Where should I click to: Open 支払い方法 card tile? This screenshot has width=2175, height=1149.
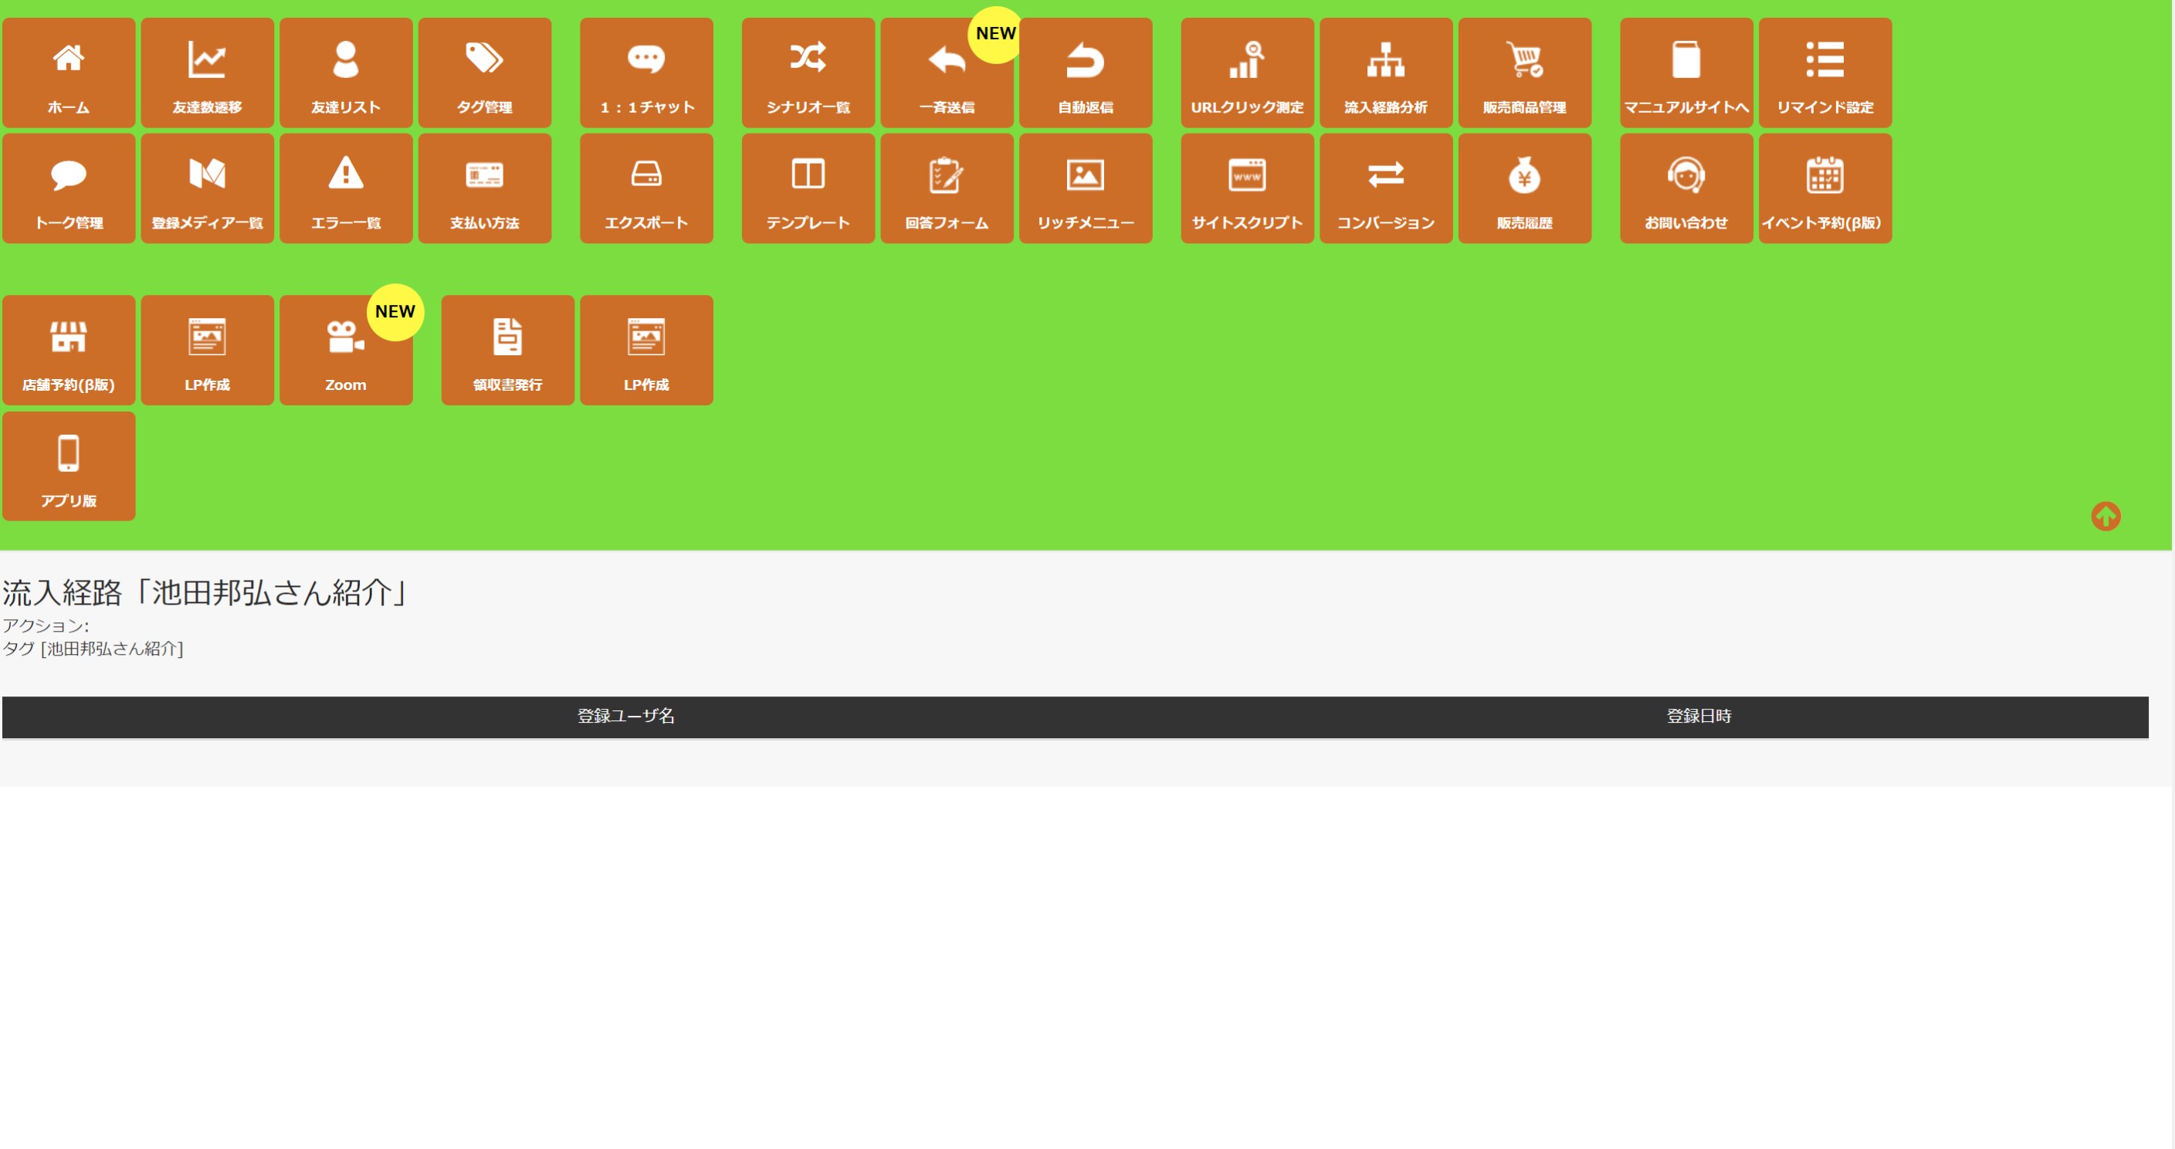484,188
